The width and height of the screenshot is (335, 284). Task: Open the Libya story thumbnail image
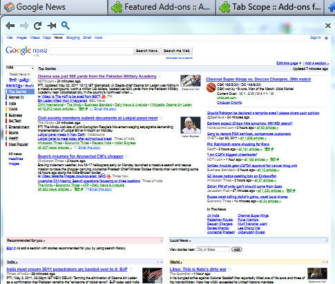[x=317, y=274]
